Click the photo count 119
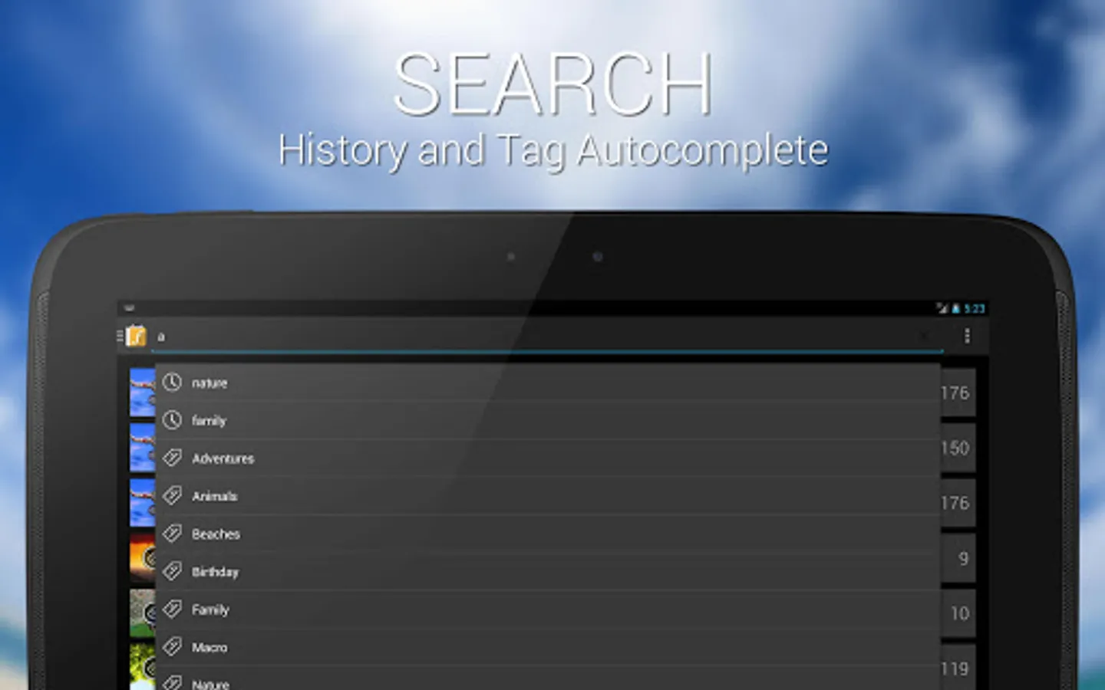The image size is (1105, 690). [x=955, y=669]
